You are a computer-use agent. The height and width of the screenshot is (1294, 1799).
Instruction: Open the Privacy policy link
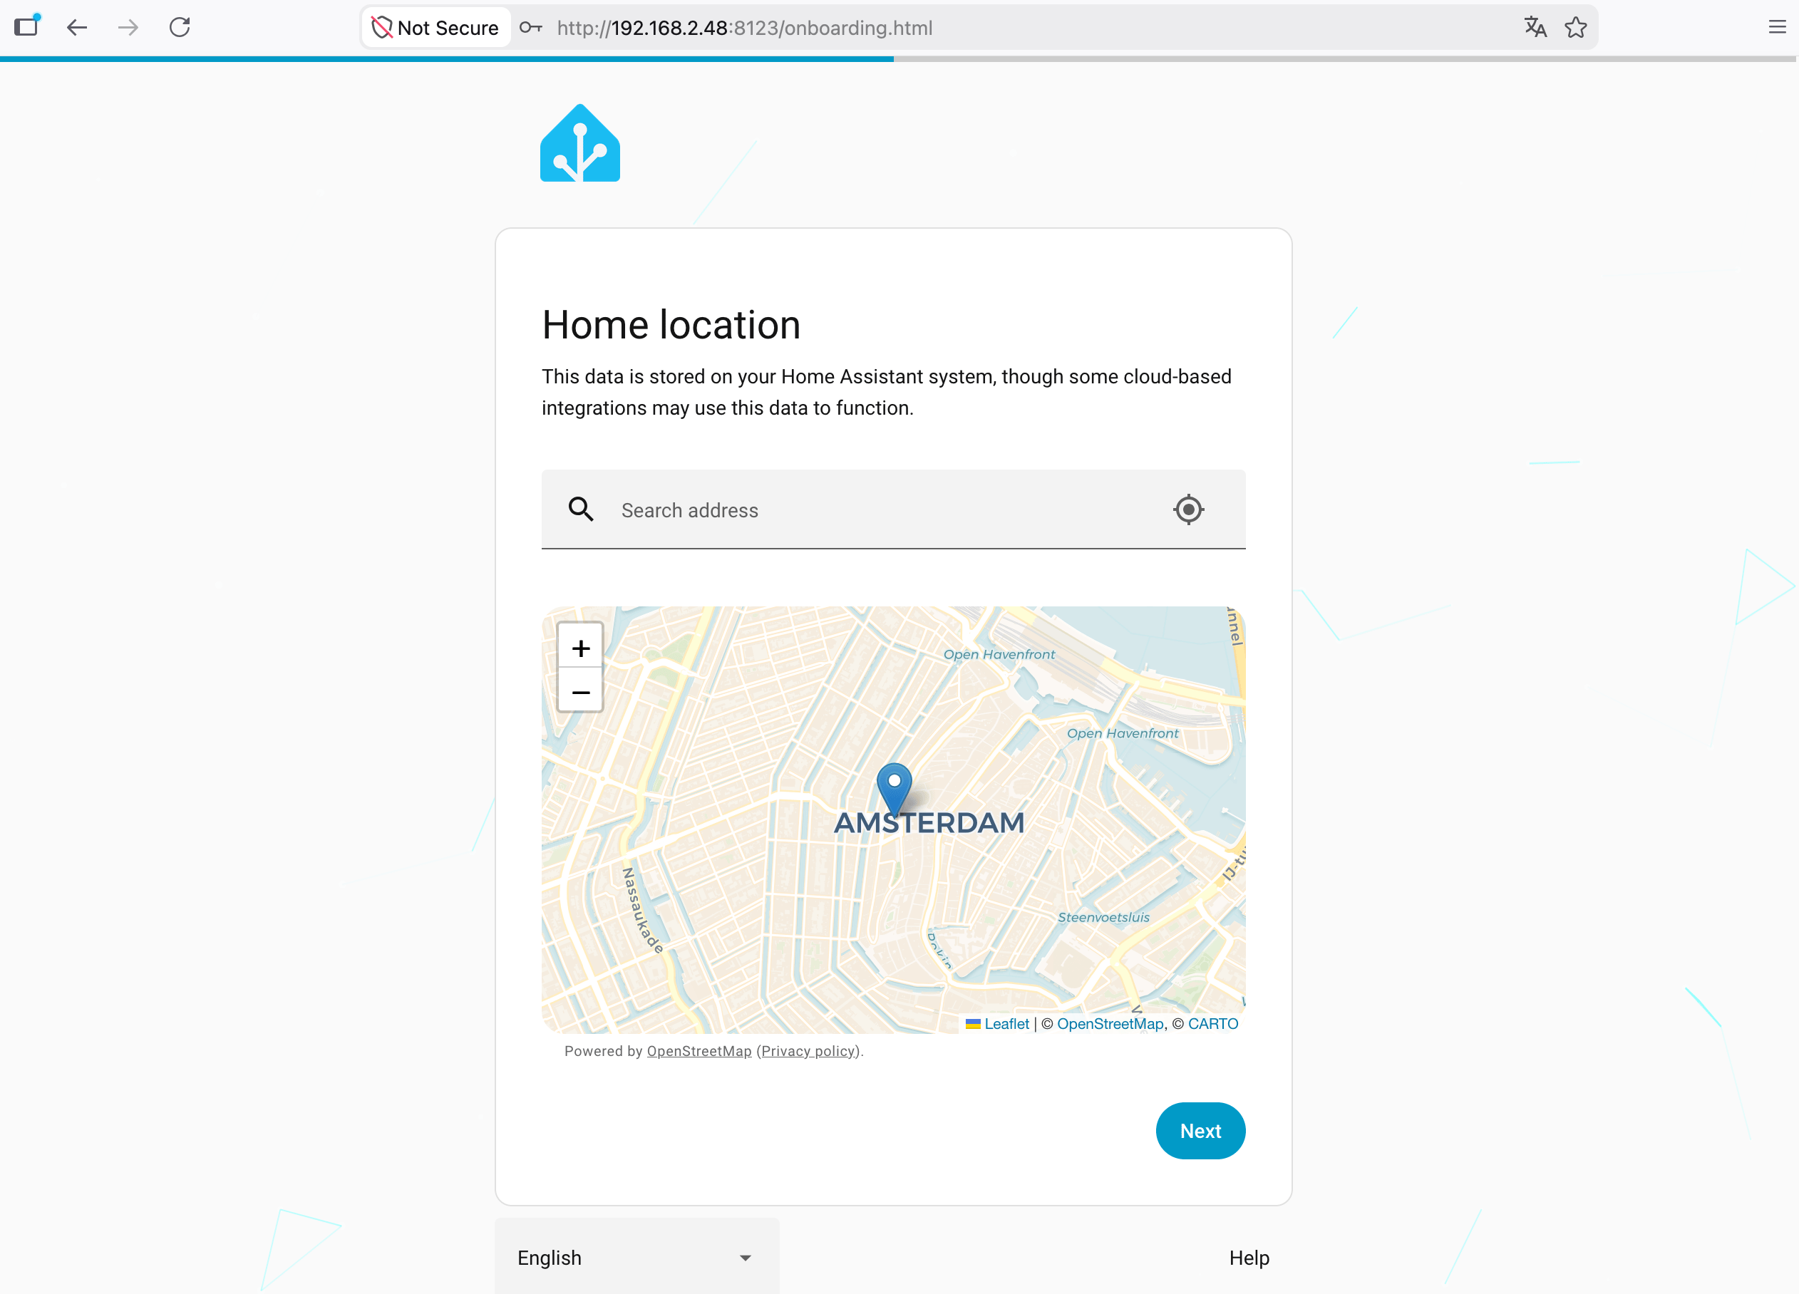click(x=808, y=1050)
